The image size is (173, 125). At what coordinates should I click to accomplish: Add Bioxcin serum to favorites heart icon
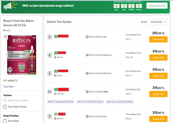[x=6, y=37]
